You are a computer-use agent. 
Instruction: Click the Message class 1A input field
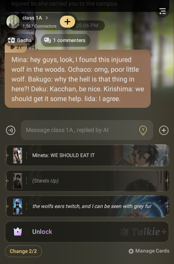click(x=87, y=130)
